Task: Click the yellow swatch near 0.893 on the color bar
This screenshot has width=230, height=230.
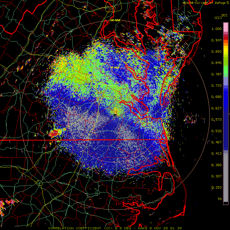Action: (226, 50)
